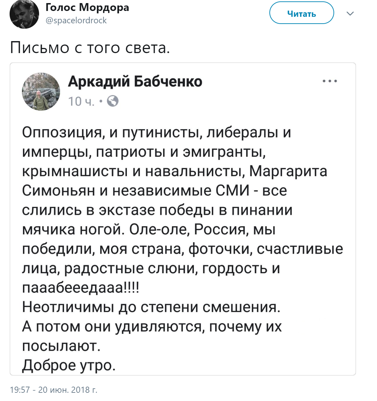Open the @spacelordrock handle link
The image size is (377, 401).
[x=76, y=21]
